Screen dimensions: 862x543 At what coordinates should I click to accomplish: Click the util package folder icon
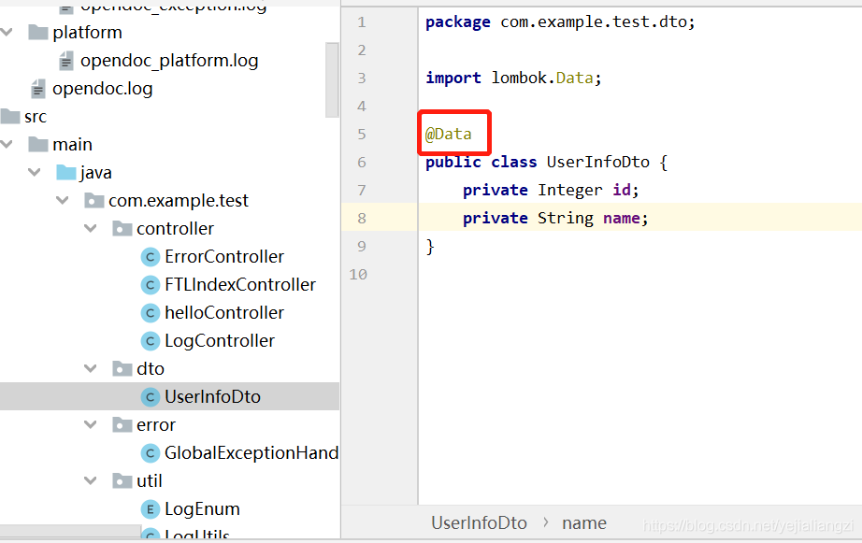[122, 481]
